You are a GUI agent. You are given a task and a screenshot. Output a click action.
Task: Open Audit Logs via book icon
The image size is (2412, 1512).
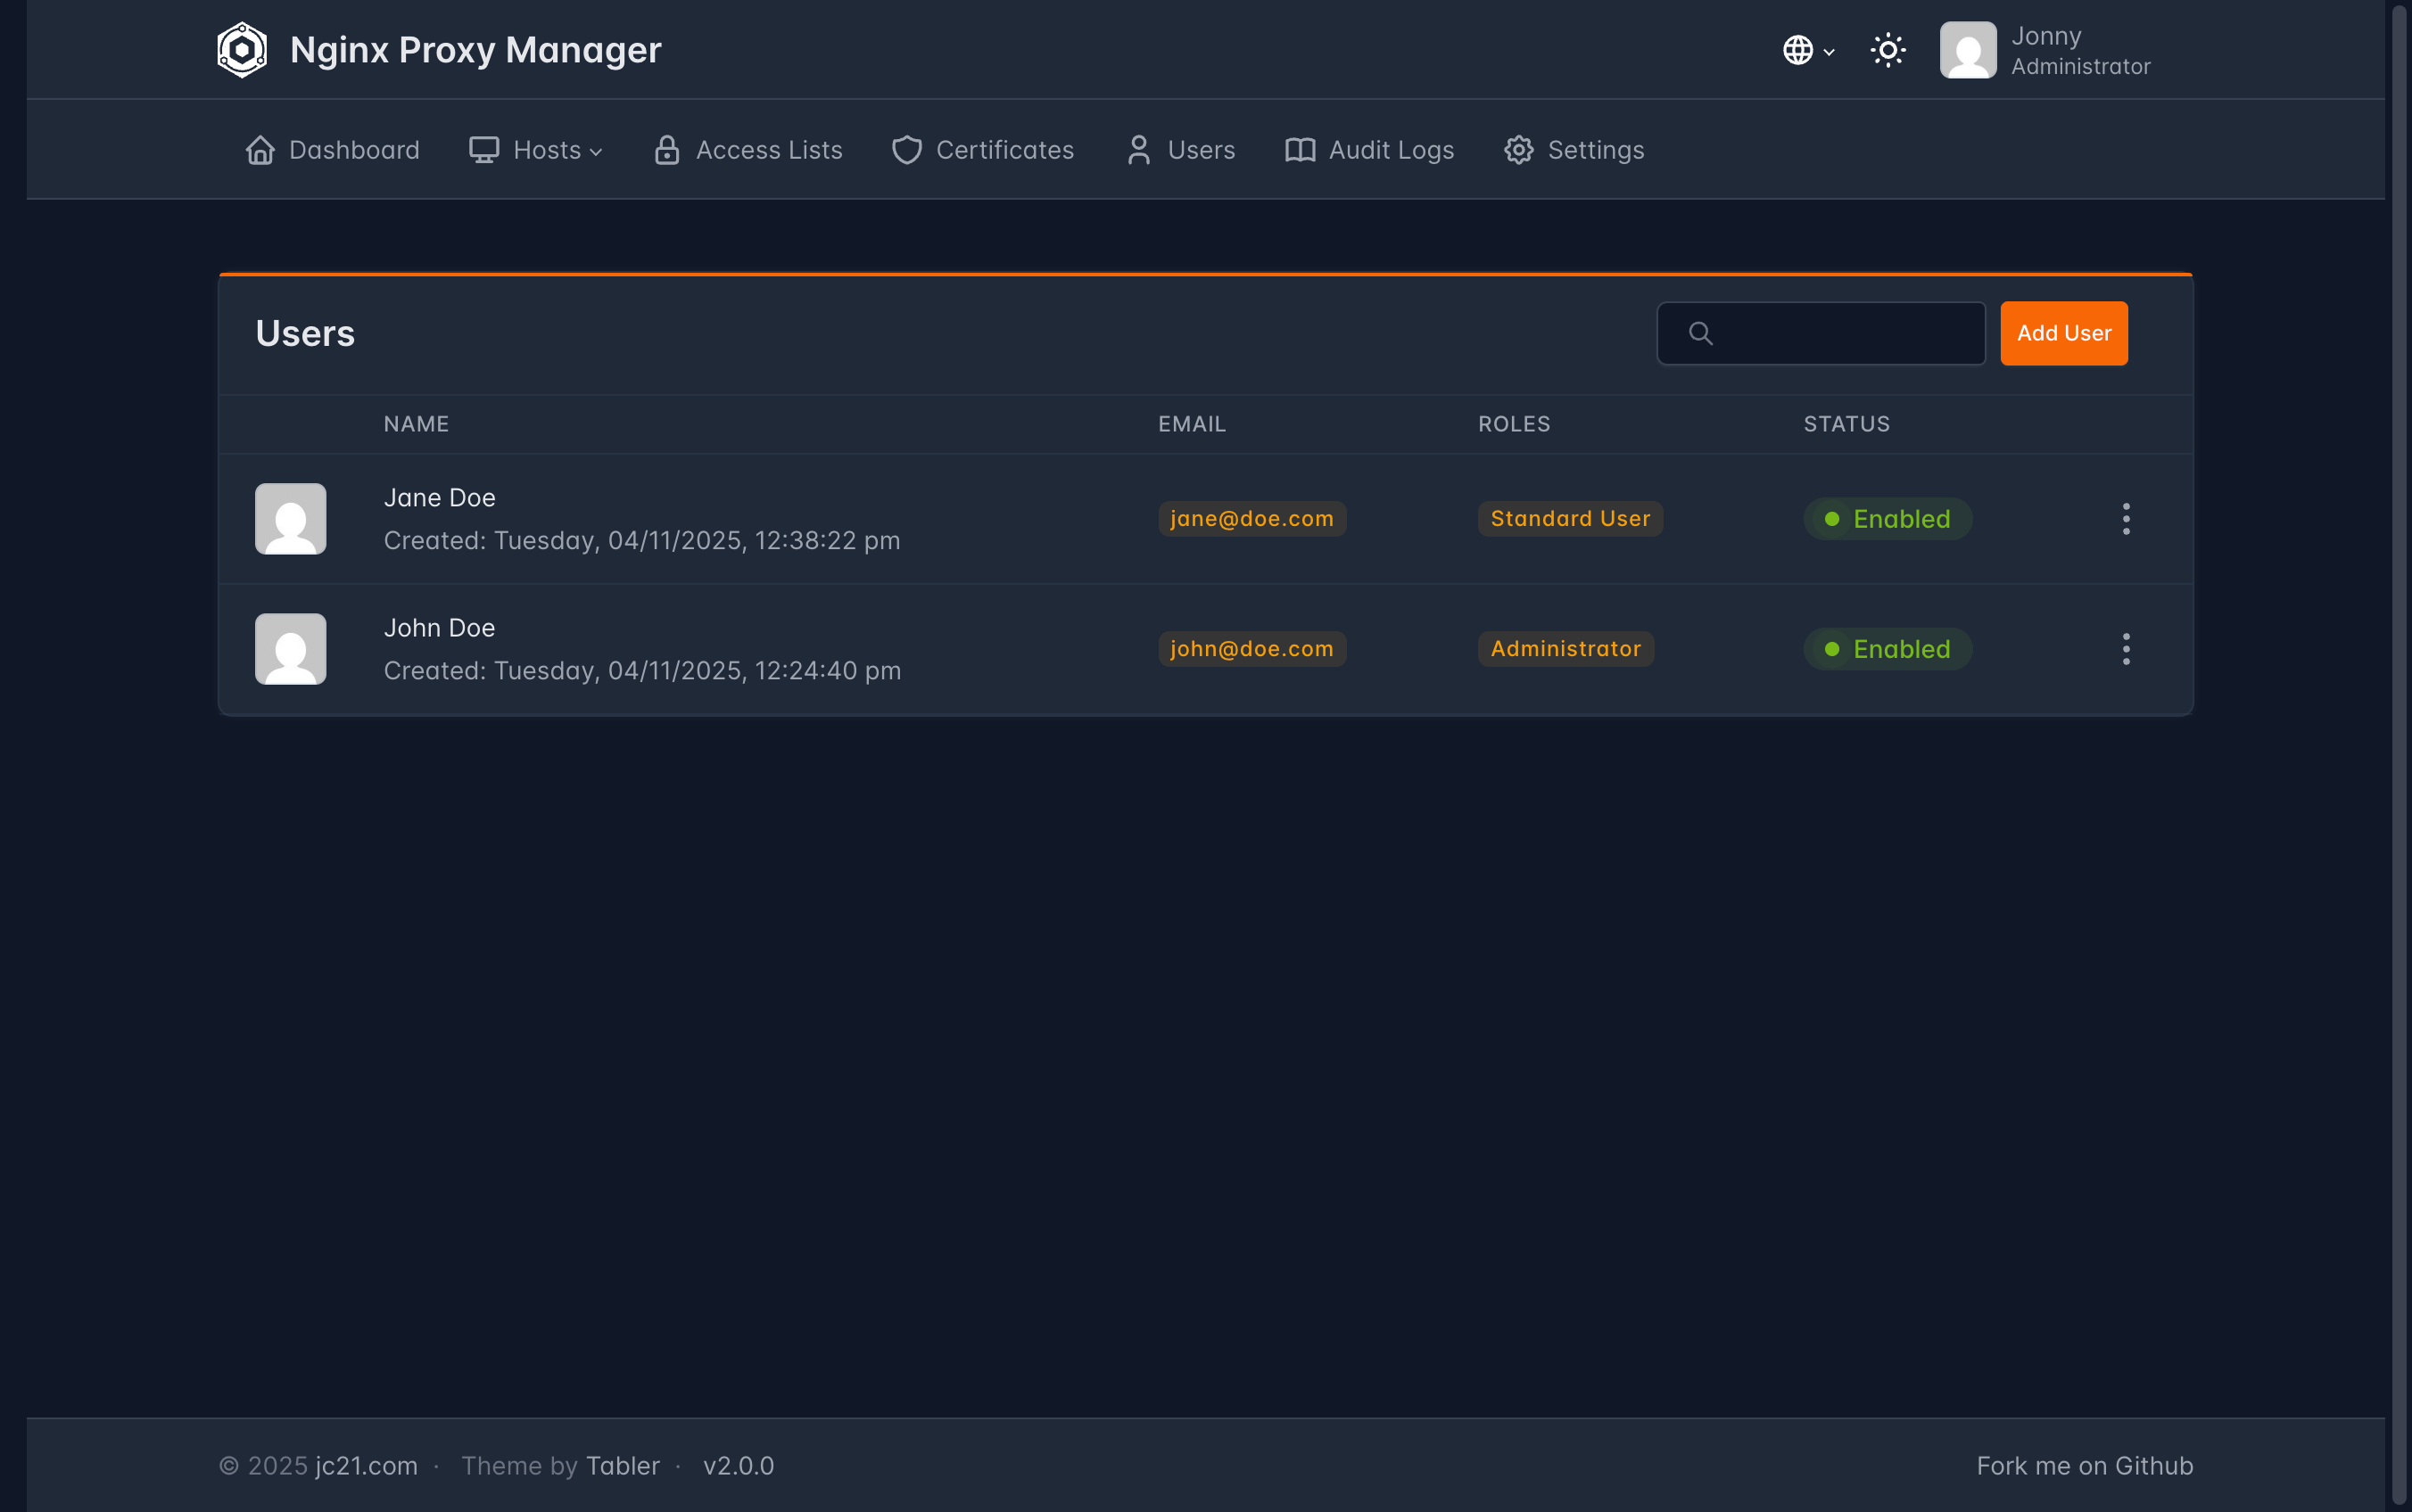point(1369,150)
